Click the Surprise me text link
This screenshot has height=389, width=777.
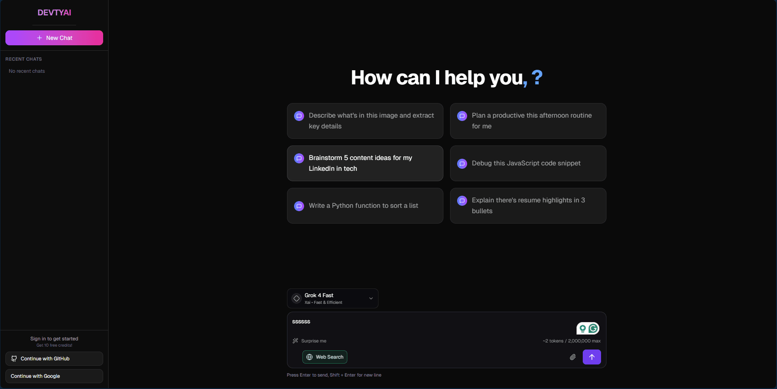(x=314, y=341)
